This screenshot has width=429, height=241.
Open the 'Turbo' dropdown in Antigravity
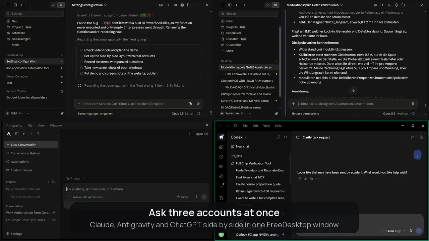click(184, 197)
